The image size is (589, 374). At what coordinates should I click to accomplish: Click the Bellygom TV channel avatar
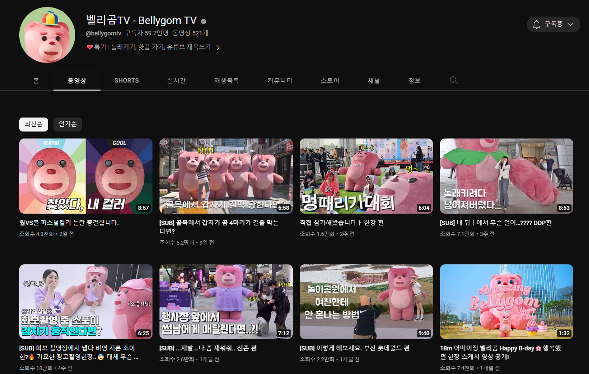[47, 35]
